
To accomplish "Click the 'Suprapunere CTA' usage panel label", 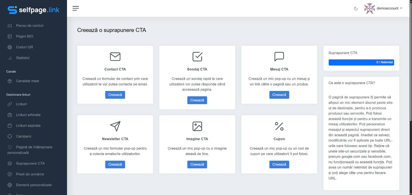I will (343, 53).
